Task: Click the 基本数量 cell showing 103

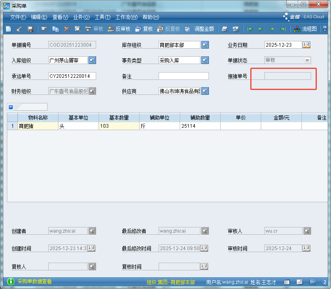Action: point(118,126)
